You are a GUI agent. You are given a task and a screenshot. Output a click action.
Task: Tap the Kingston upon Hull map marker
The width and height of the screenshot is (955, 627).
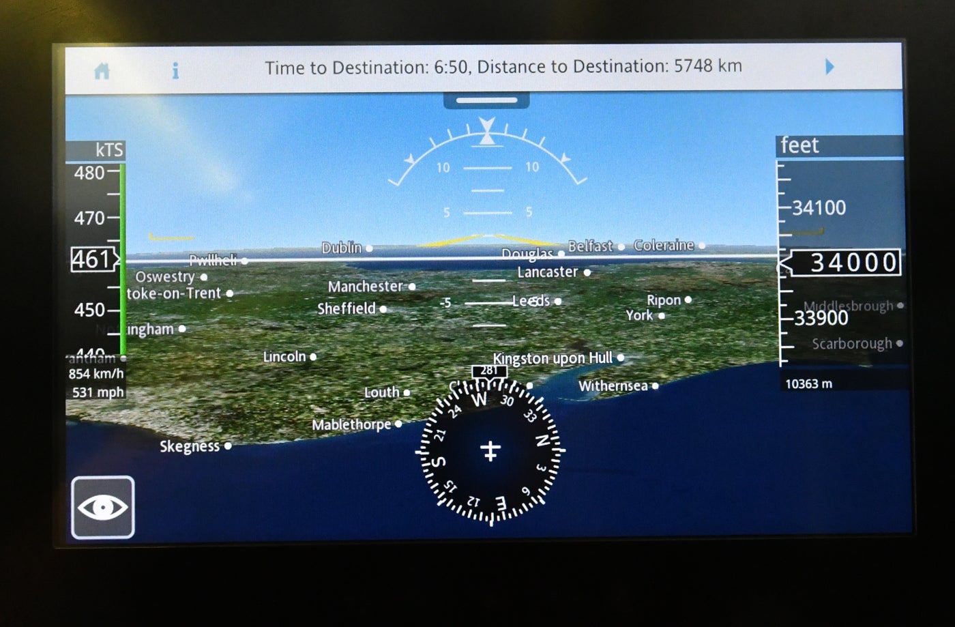point(620,358)
